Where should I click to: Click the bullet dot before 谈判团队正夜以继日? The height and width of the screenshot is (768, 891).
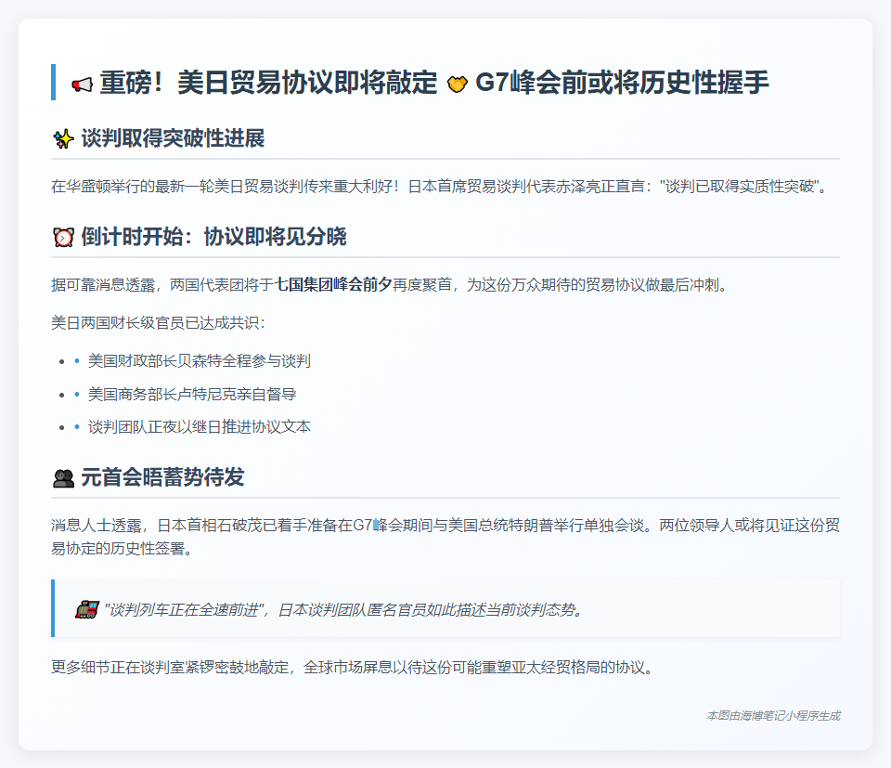coord(77,427)
